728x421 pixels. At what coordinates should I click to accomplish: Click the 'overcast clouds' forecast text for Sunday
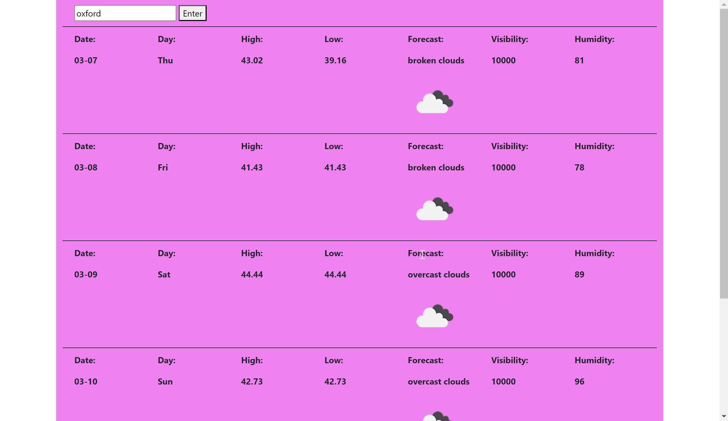point(438,381)
